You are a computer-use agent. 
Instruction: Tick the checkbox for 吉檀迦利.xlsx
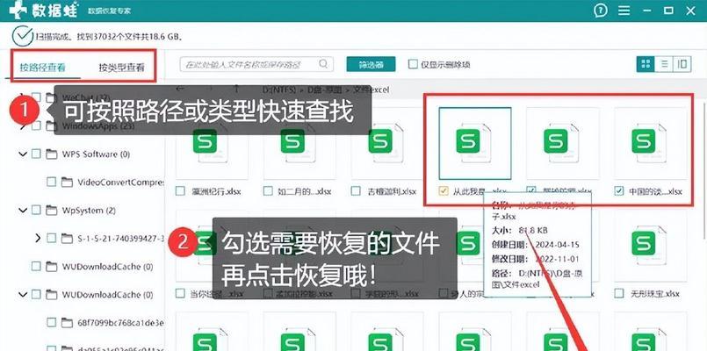[x=356, y=191]
